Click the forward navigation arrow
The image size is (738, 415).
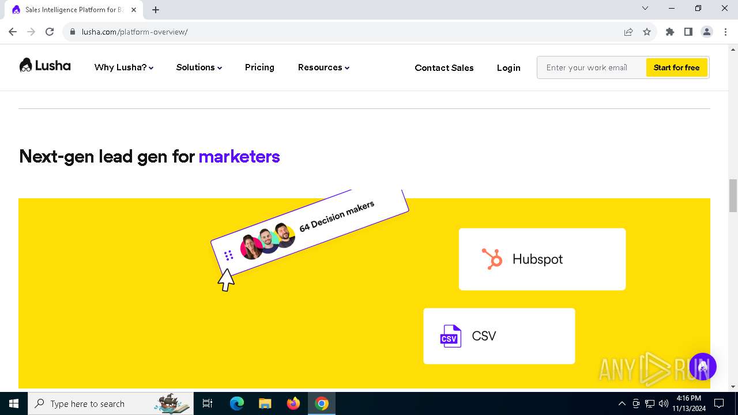[x=31, y=32]
